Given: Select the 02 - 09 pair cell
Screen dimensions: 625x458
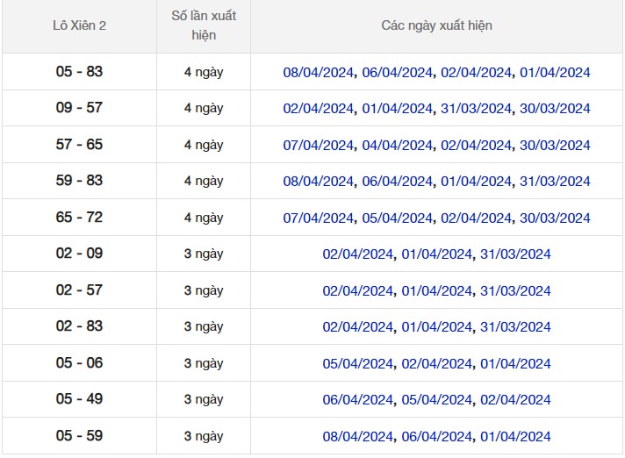Looking at the screenshot, I should [x=79, y=254].
